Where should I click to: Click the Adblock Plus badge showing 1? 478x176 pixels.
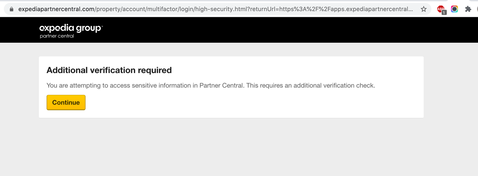(x=444, y=12)
